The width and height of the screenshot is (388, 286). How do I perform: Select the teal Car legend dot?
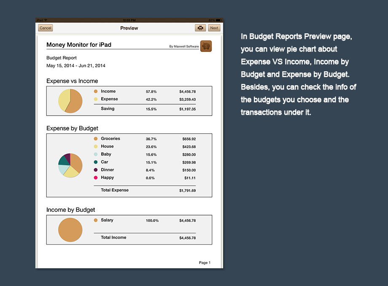(96, 162)
